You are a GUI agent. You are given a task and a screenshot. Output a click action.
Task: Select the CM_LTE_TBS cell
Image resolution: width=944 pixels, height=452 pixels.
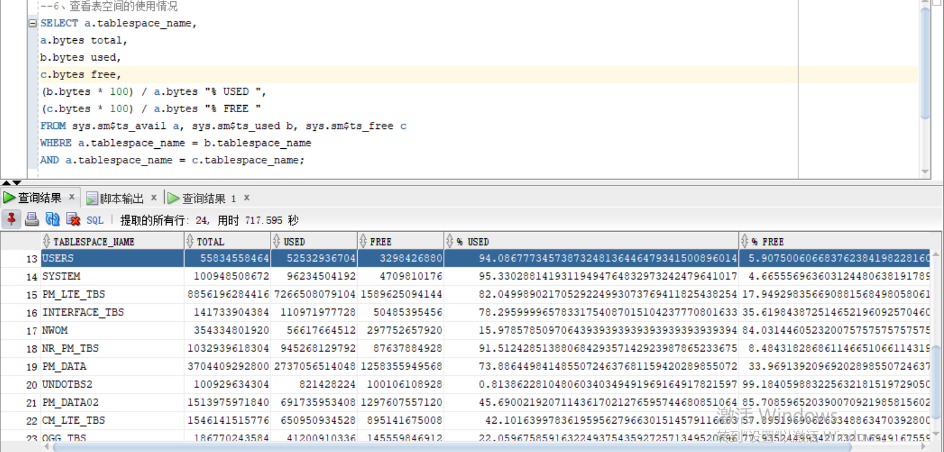pos(112,420)
